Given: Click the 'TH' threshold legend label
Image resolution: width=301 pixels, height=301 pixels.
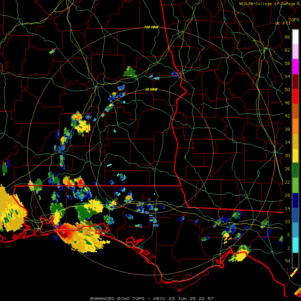Looking at the screenshot, I should pos(287,261).
